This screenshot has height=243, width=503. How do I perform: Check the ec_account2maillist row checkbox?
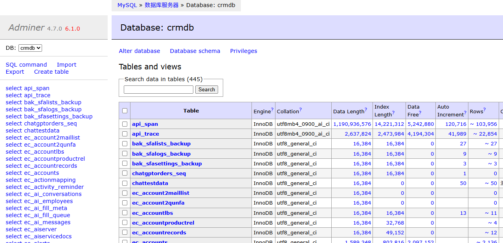[x=125, y=193]
